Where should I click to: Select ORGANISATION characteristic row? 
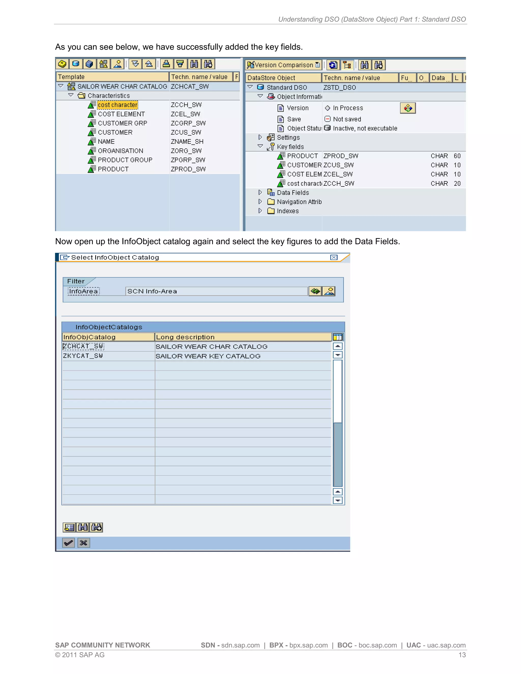click(121, 151)
